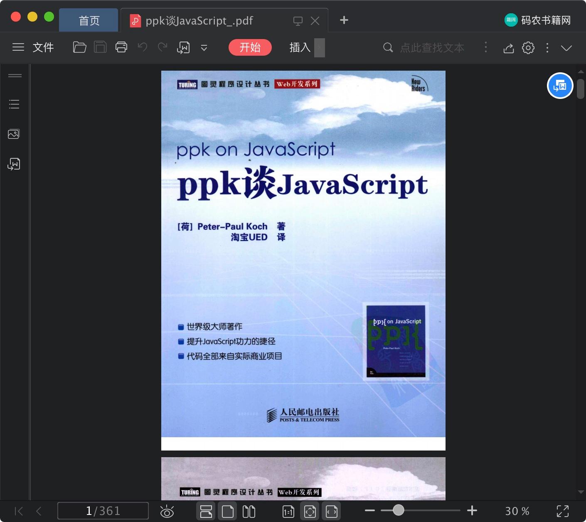The height and width of the screenshot is (522, 586).
Task: Redo the last action
Action: [163, 47]
